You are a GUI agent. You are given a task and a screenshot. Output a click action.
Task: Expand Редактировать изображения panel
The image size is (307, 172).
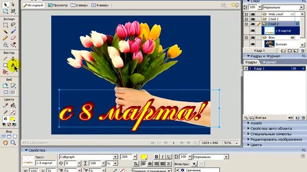[248, 140]
